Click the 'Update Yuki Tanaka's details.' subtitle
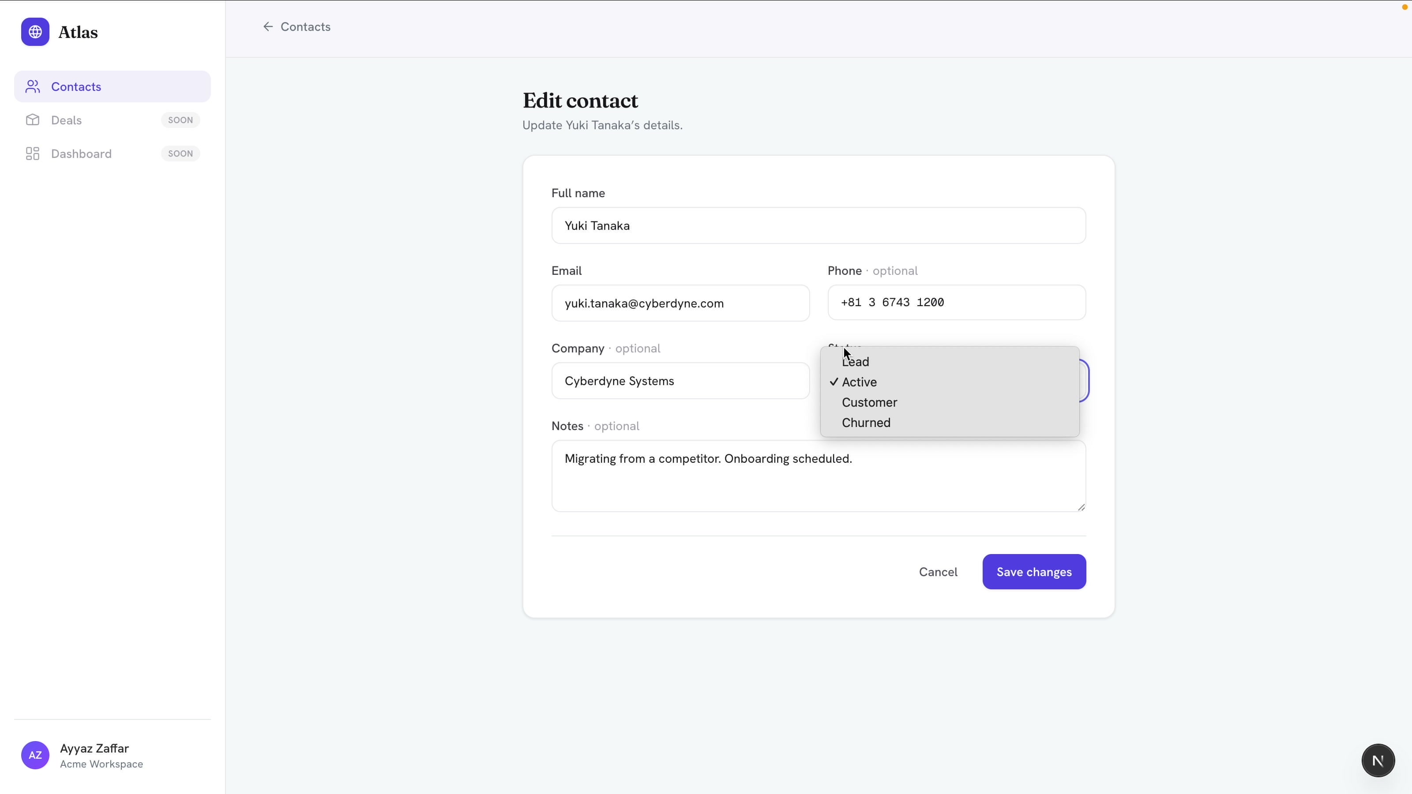This screenshot has height=794, width=1412. pos(602,125)
